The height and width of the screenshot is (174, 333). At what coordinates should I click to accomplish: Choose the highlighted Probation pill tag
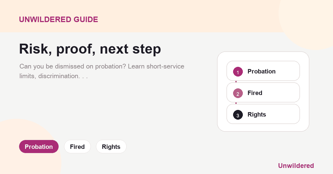[39, 147]
